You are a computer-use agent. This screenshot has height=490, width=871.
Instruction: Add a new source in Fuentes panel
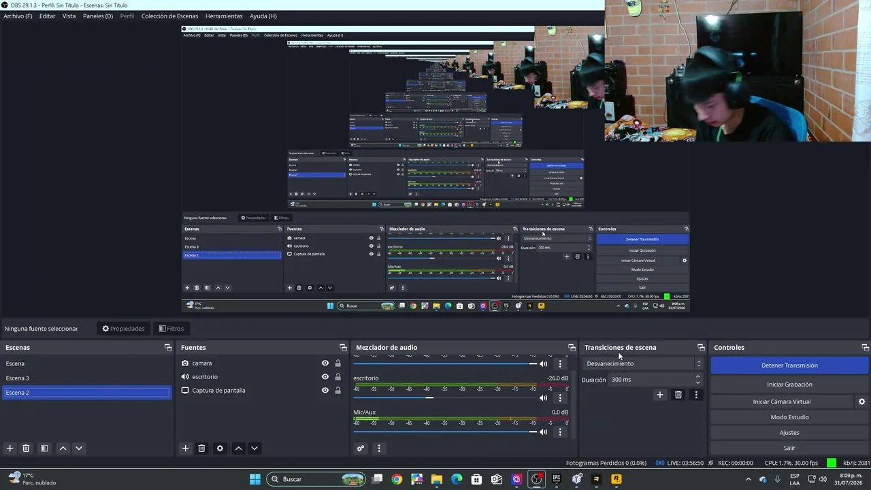[185, 448]
